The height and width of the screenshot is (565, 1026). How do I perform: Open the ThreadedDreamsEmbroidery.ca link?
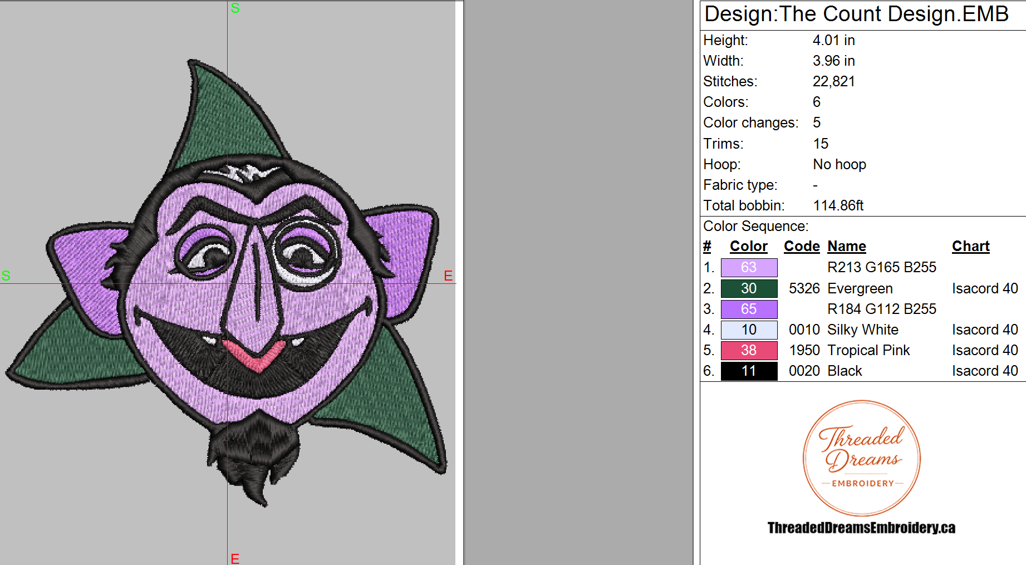pos(861,528)
